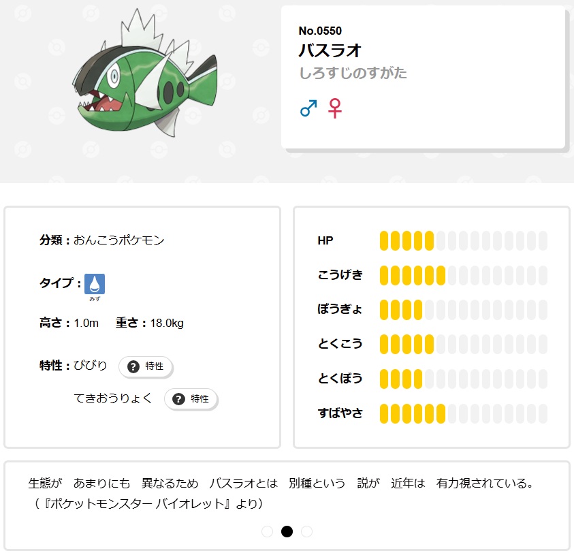This screenshot has width=574, height=553.
Task: Click the question mark beside びびり
Action: coord(133,366)
